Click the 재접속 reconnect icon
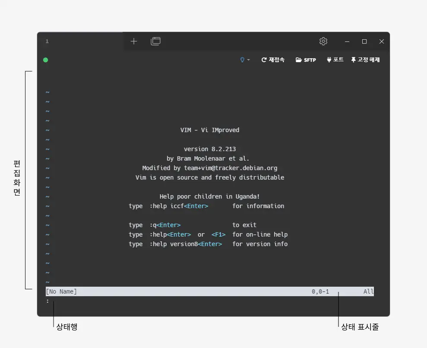Viewport: 427px width, 348px height. tap(263, 60)
